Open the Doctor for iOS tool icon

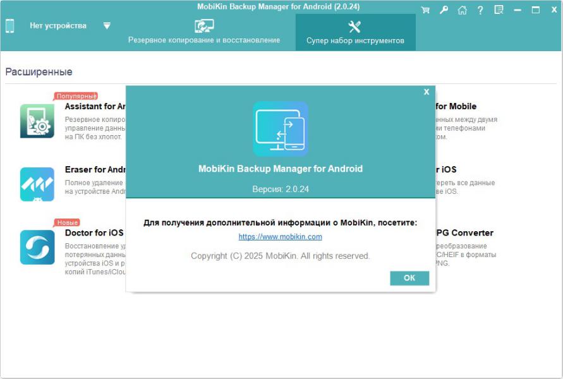[37, 247]
